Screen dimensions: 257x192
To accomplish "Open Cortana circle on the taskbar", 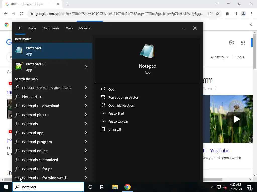I will 90,187.
